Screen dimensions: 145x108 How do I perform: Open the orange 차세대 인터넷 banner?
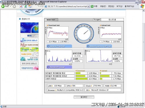[x=29, y=54]
